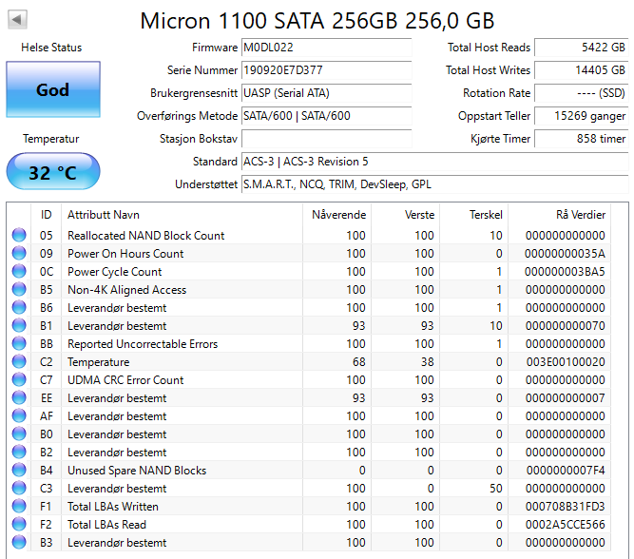The width and height of the screenshot is (634, 559).
Task: Click the Micron 1100 SATA 256GB title
Action: [x=317, y=20]
